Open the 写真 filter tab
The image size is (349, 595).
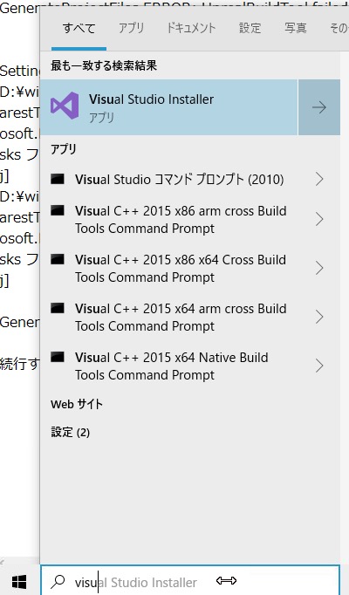296,28
